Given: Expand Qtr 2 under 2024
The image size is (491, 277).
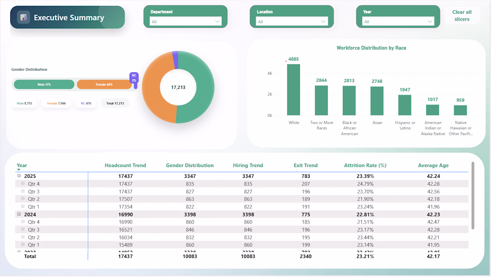Looking at the screenshot, I should point(23,237).
